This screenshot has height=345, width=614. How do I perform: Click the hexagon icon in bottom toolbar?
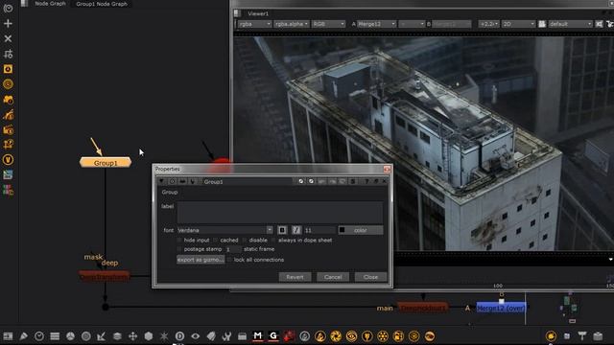149,336
